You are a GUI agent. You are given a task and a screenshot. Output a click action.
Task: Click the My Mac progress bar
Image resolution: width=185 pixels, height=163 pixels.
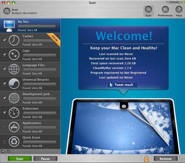pos(37,26)
